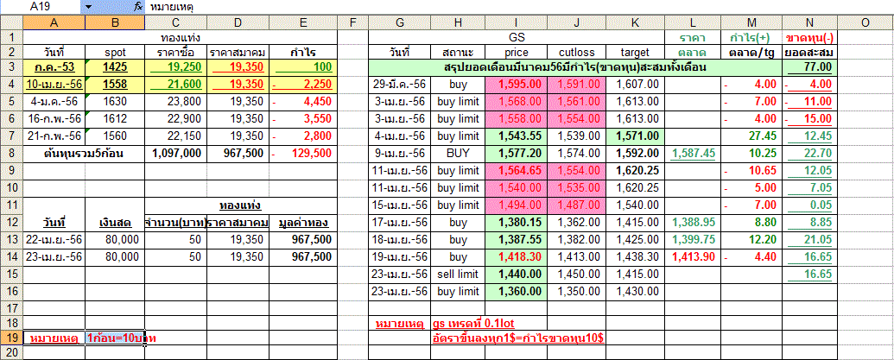894x360 pixels.
Task: Select column A header
Action: click(54, 22)
